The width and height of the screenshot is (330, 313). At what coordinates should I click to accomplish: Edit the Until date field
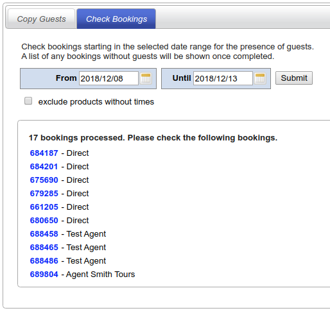[x=223, y=78]
